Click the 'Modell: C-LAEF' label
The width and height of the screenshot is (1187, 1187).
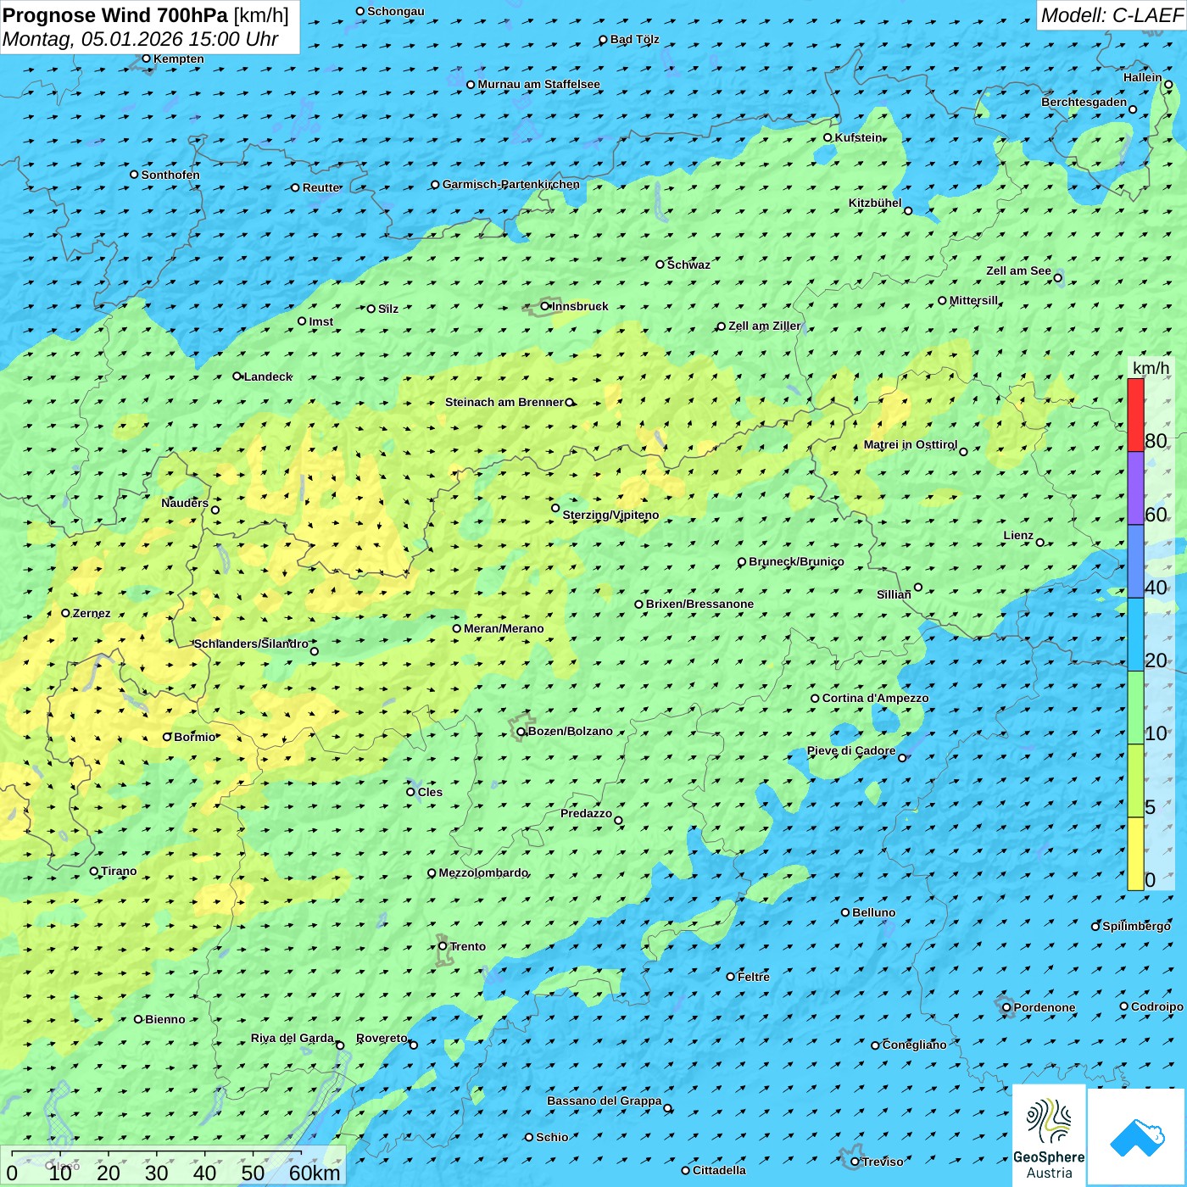[1112, 15]
